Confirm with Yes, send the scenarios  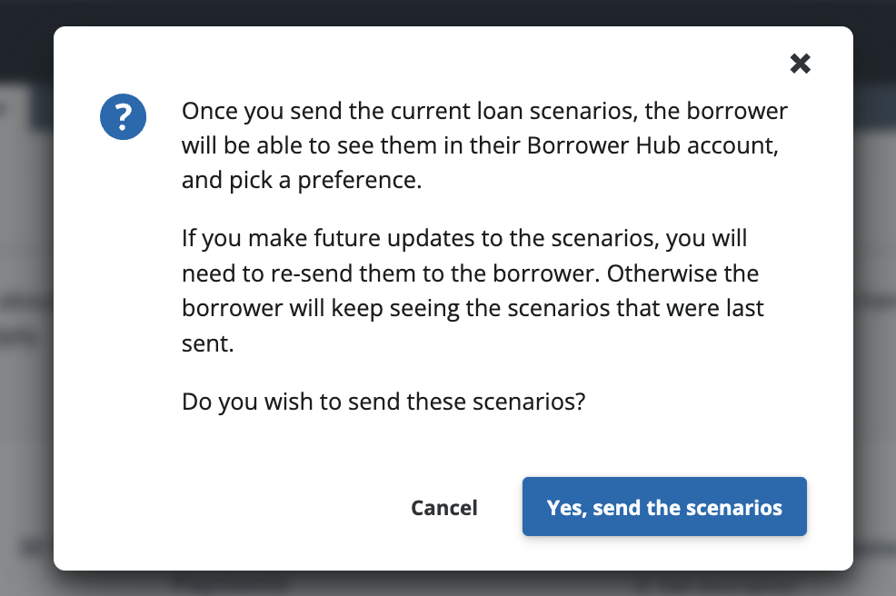pyautogui.click(x=664, y=507)
